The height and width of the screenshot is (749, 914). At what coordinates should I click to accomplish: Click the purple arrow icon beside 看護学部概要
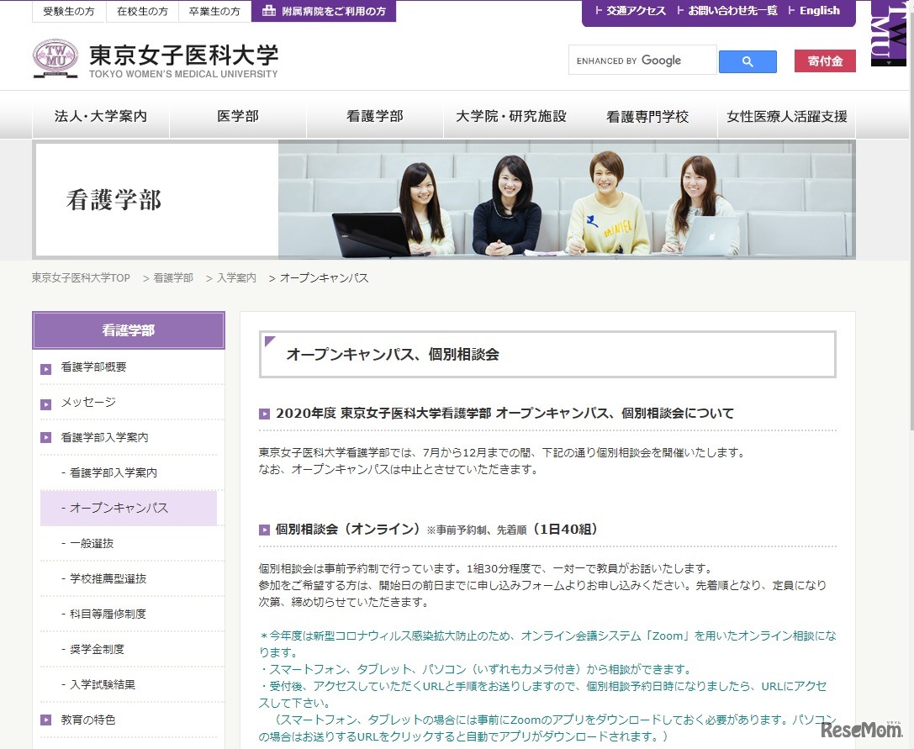coord(45,367)
